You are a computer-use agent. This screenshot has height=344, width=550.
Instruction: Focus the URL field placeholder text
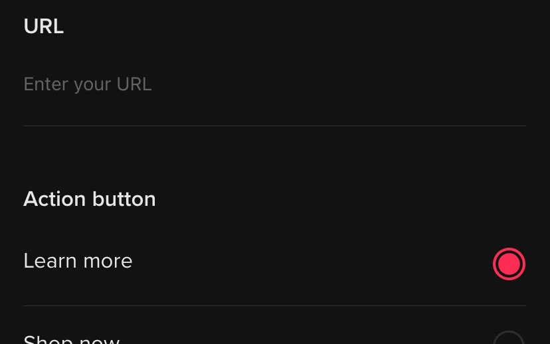(88, 84)
